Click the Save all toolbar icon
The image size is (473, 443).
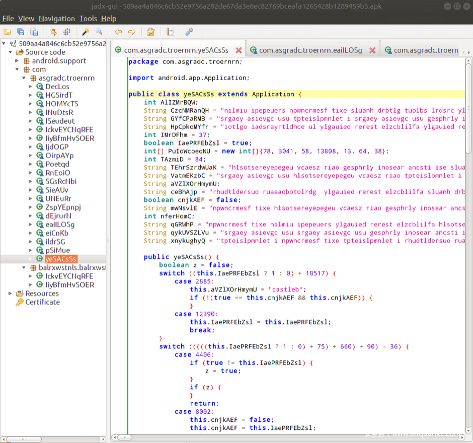pyautogui.click(x=21, y=32)
